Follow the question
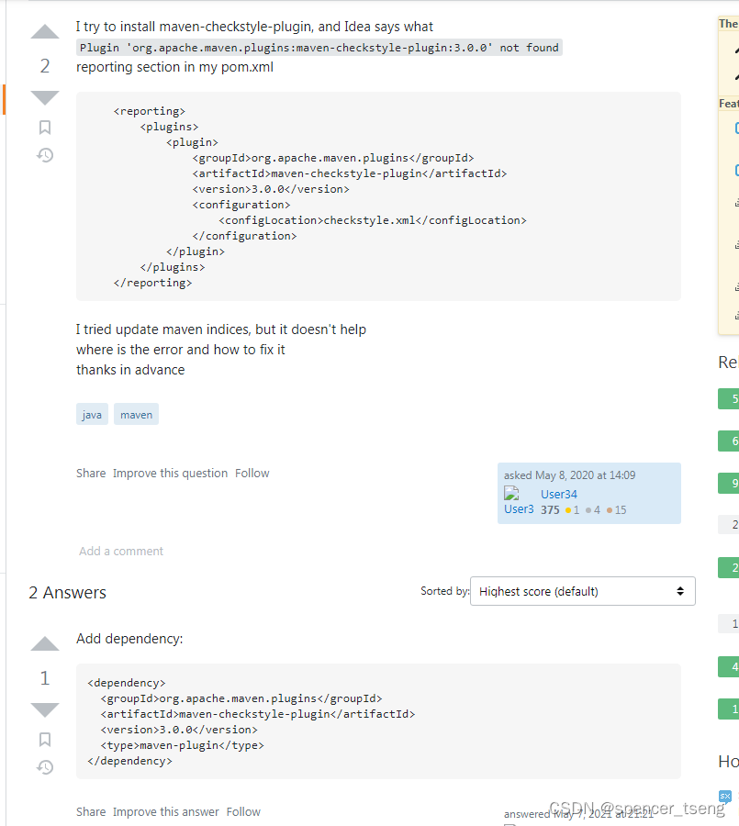739x826 pixels. coord(252,473)
